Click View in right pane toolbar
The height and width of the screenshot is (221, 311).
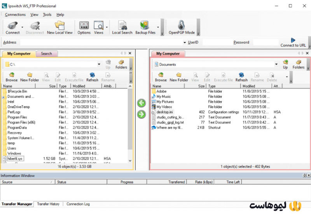tap(195, 77)
